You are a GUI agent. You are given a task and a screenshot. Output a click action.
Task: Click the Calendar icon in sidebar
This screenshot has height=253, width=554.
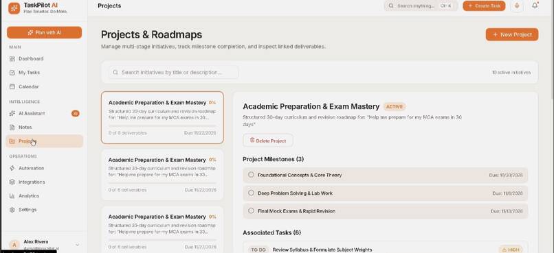(12, 86)
